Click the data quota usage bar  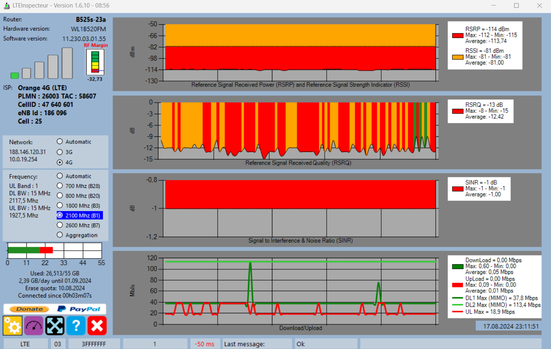55,250
